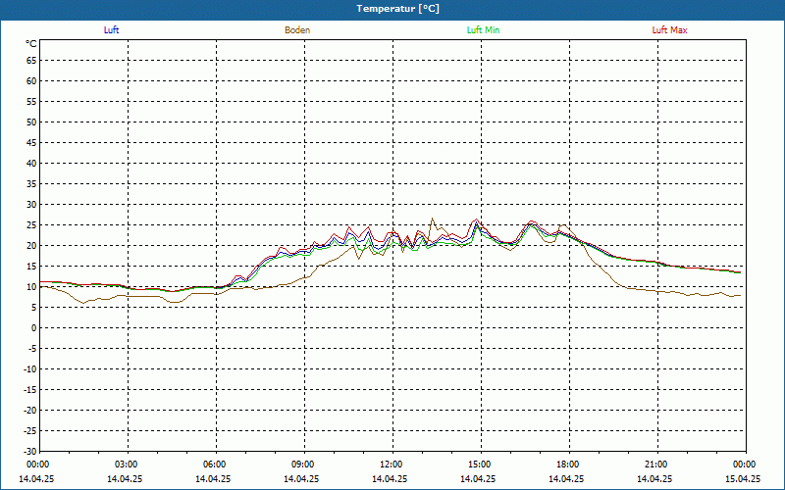The image size is (785, 490).
Task: Click the 18:00 time axis label
Action: coord(567,465)
